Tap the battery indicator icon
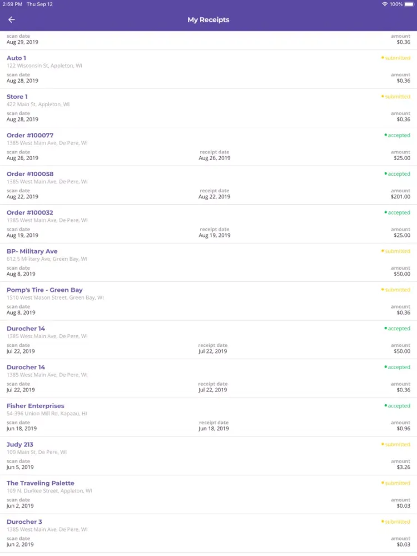The image size is (417, 556). coord(409,4)
